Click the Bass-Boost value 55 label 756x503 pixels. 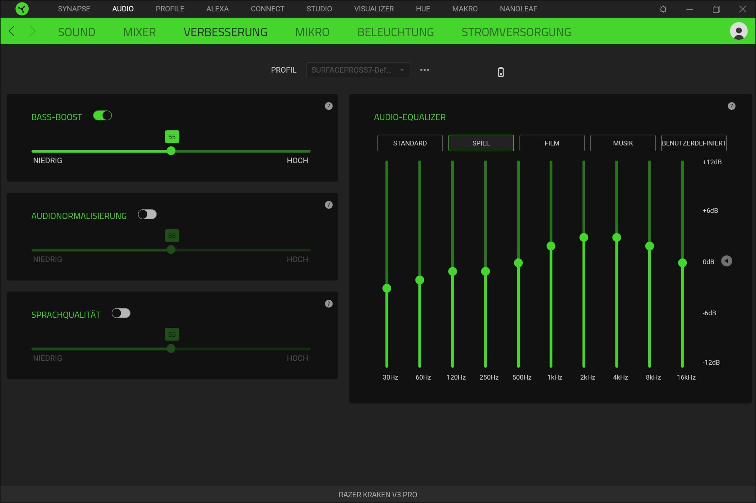[x=172, y=137]
